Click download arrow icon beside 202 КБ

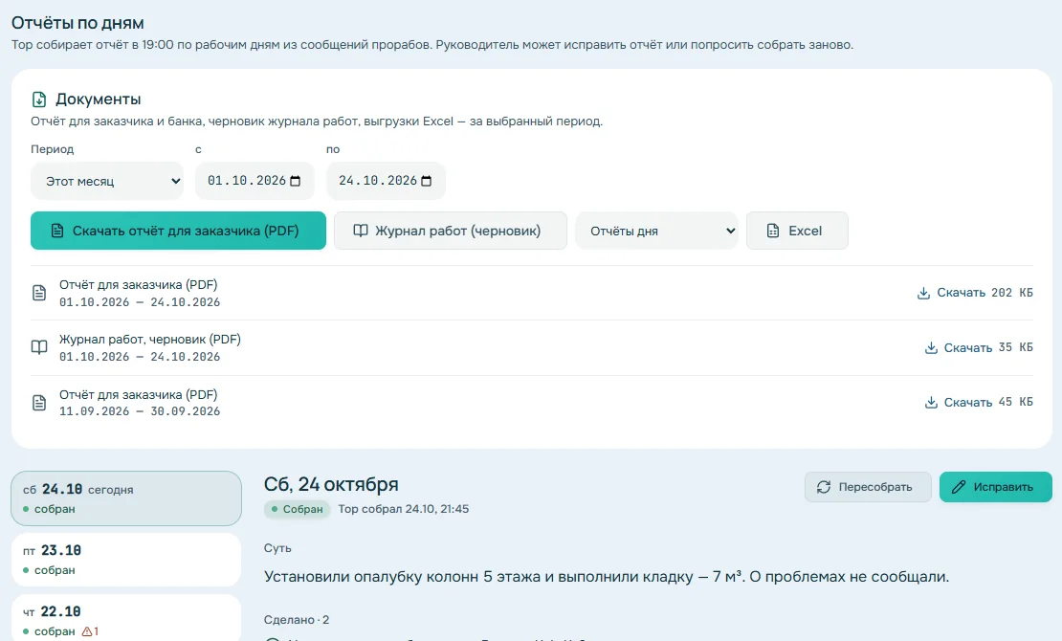[923, 293]
